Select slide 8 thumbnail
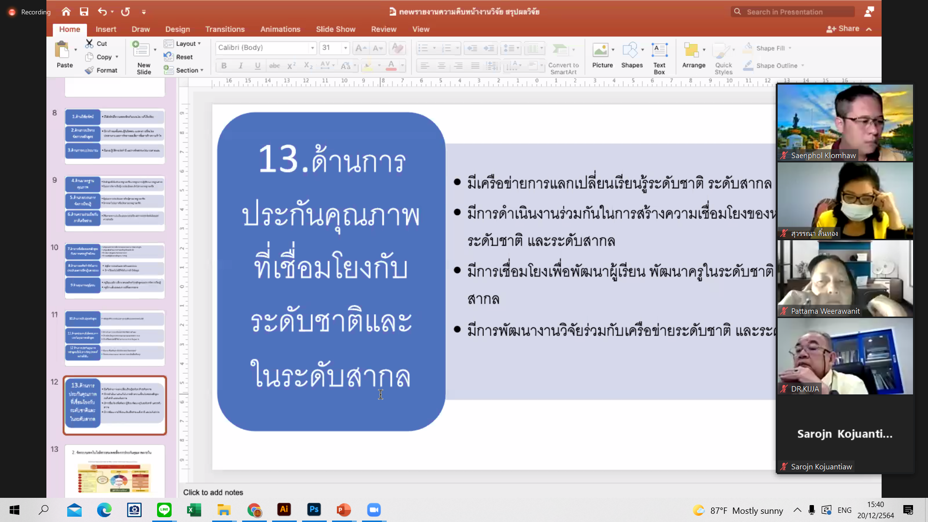Screen dimensions: 928x522 (115, 136)
